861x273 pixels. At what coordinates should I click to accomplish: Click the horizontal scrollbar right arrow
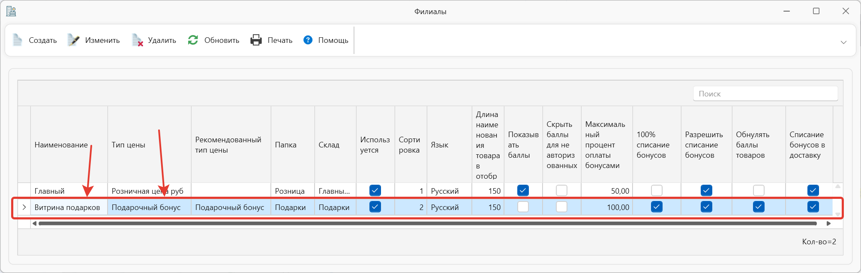[x=828, y=223]
